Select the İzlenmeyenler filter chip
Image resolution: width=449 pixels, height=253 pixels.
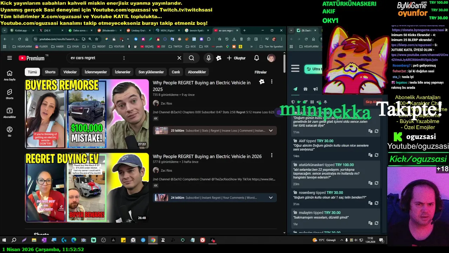tap(96, 72)
